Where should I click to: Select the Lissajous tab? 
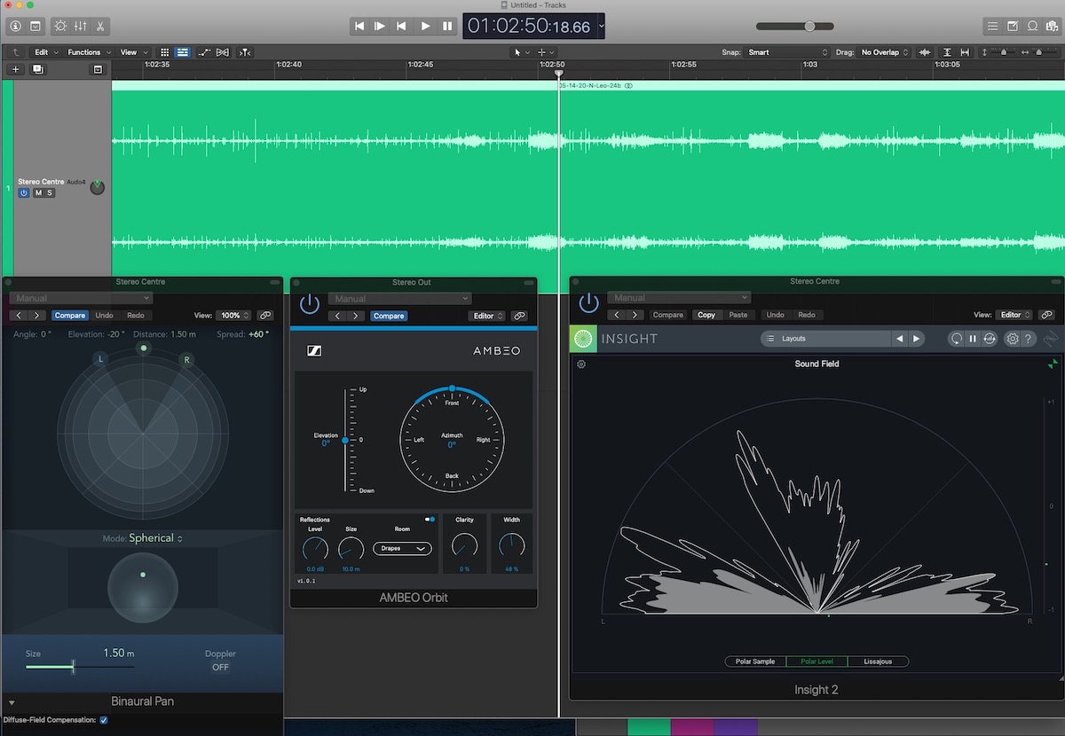point(878,662)
